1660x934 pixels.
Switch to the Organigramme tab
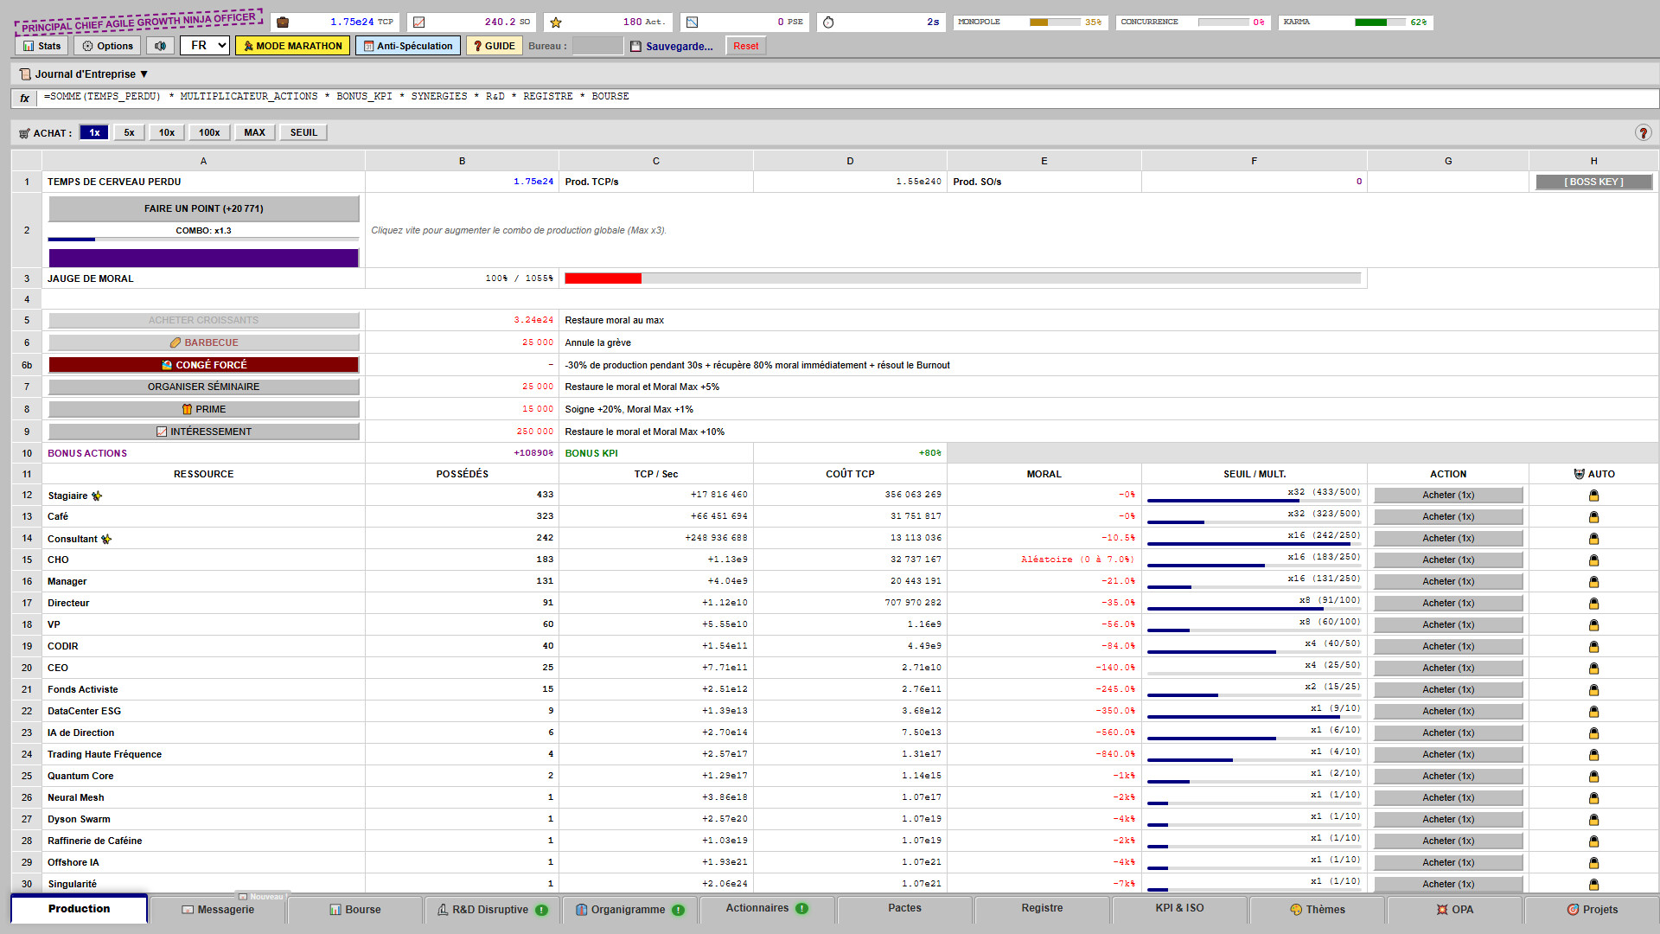click(x=629, y=909)
